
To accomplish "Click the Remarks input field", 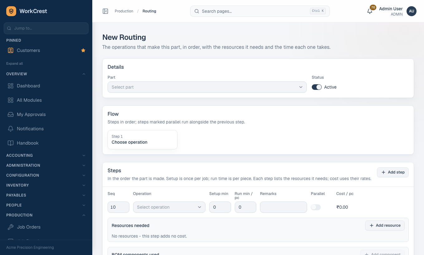I will (283, 207).
